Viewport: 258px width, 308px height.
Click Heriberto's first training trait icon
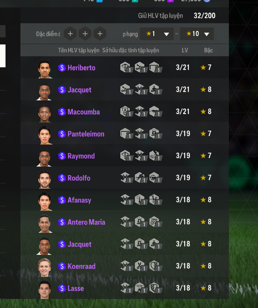127,67
